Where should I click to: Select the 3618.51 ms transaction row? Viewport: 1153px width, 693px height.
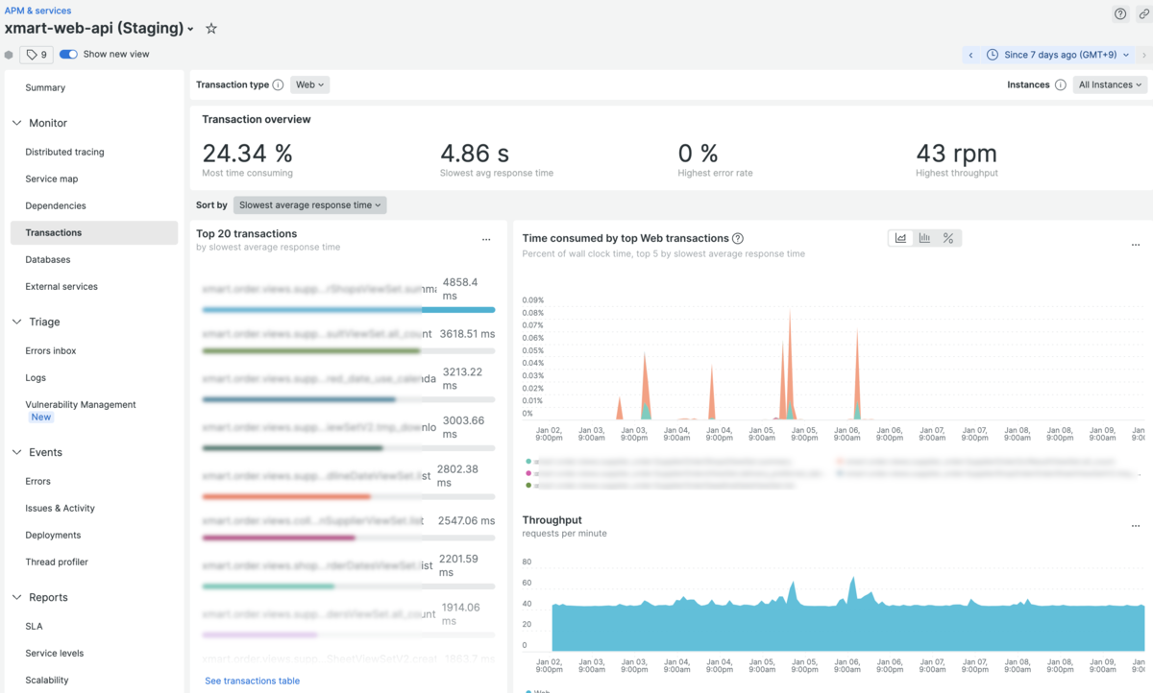tap(348, 340)
